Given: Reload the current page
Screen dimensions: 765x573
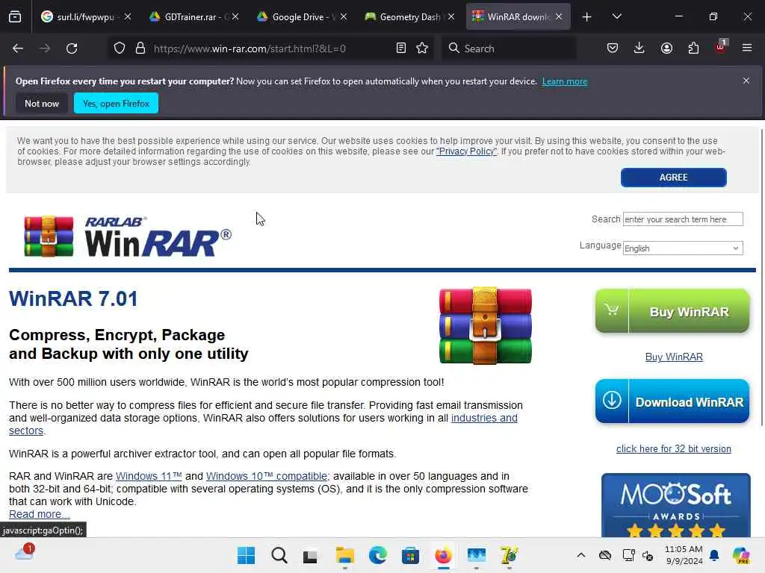Looking at the screenshot, I should (x=72, y=48).
